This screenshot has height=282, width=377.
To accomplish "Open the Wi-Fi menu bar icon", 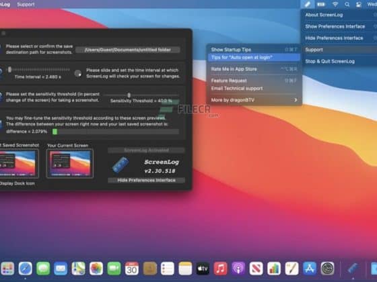I will click(335, 4).
